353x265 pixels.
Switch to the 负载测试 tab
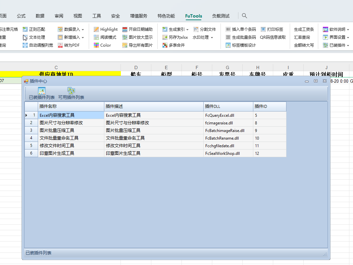point(221,16)
